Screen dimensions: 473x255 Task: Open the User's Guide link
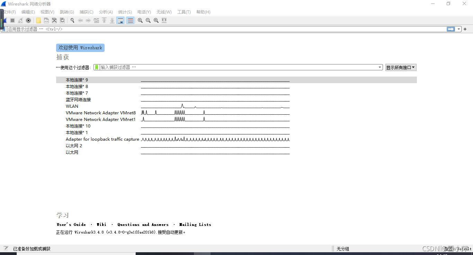pyautogui.click(x=71, y=225)
